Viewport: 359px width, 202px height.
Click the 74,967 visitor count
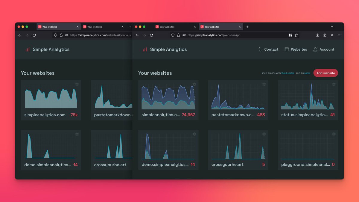(188, 115)
